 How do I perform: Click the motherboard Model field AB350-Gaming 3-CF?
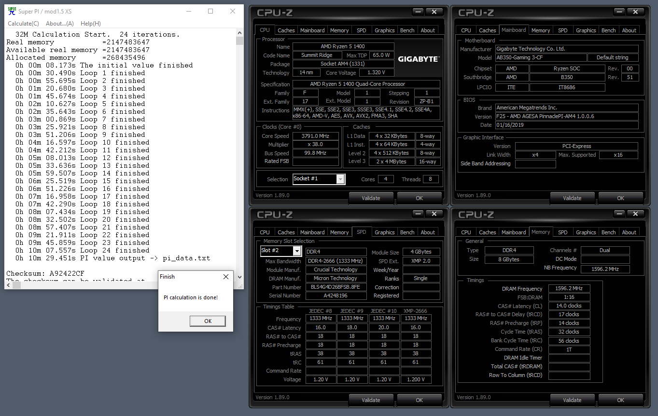[541, 57]
